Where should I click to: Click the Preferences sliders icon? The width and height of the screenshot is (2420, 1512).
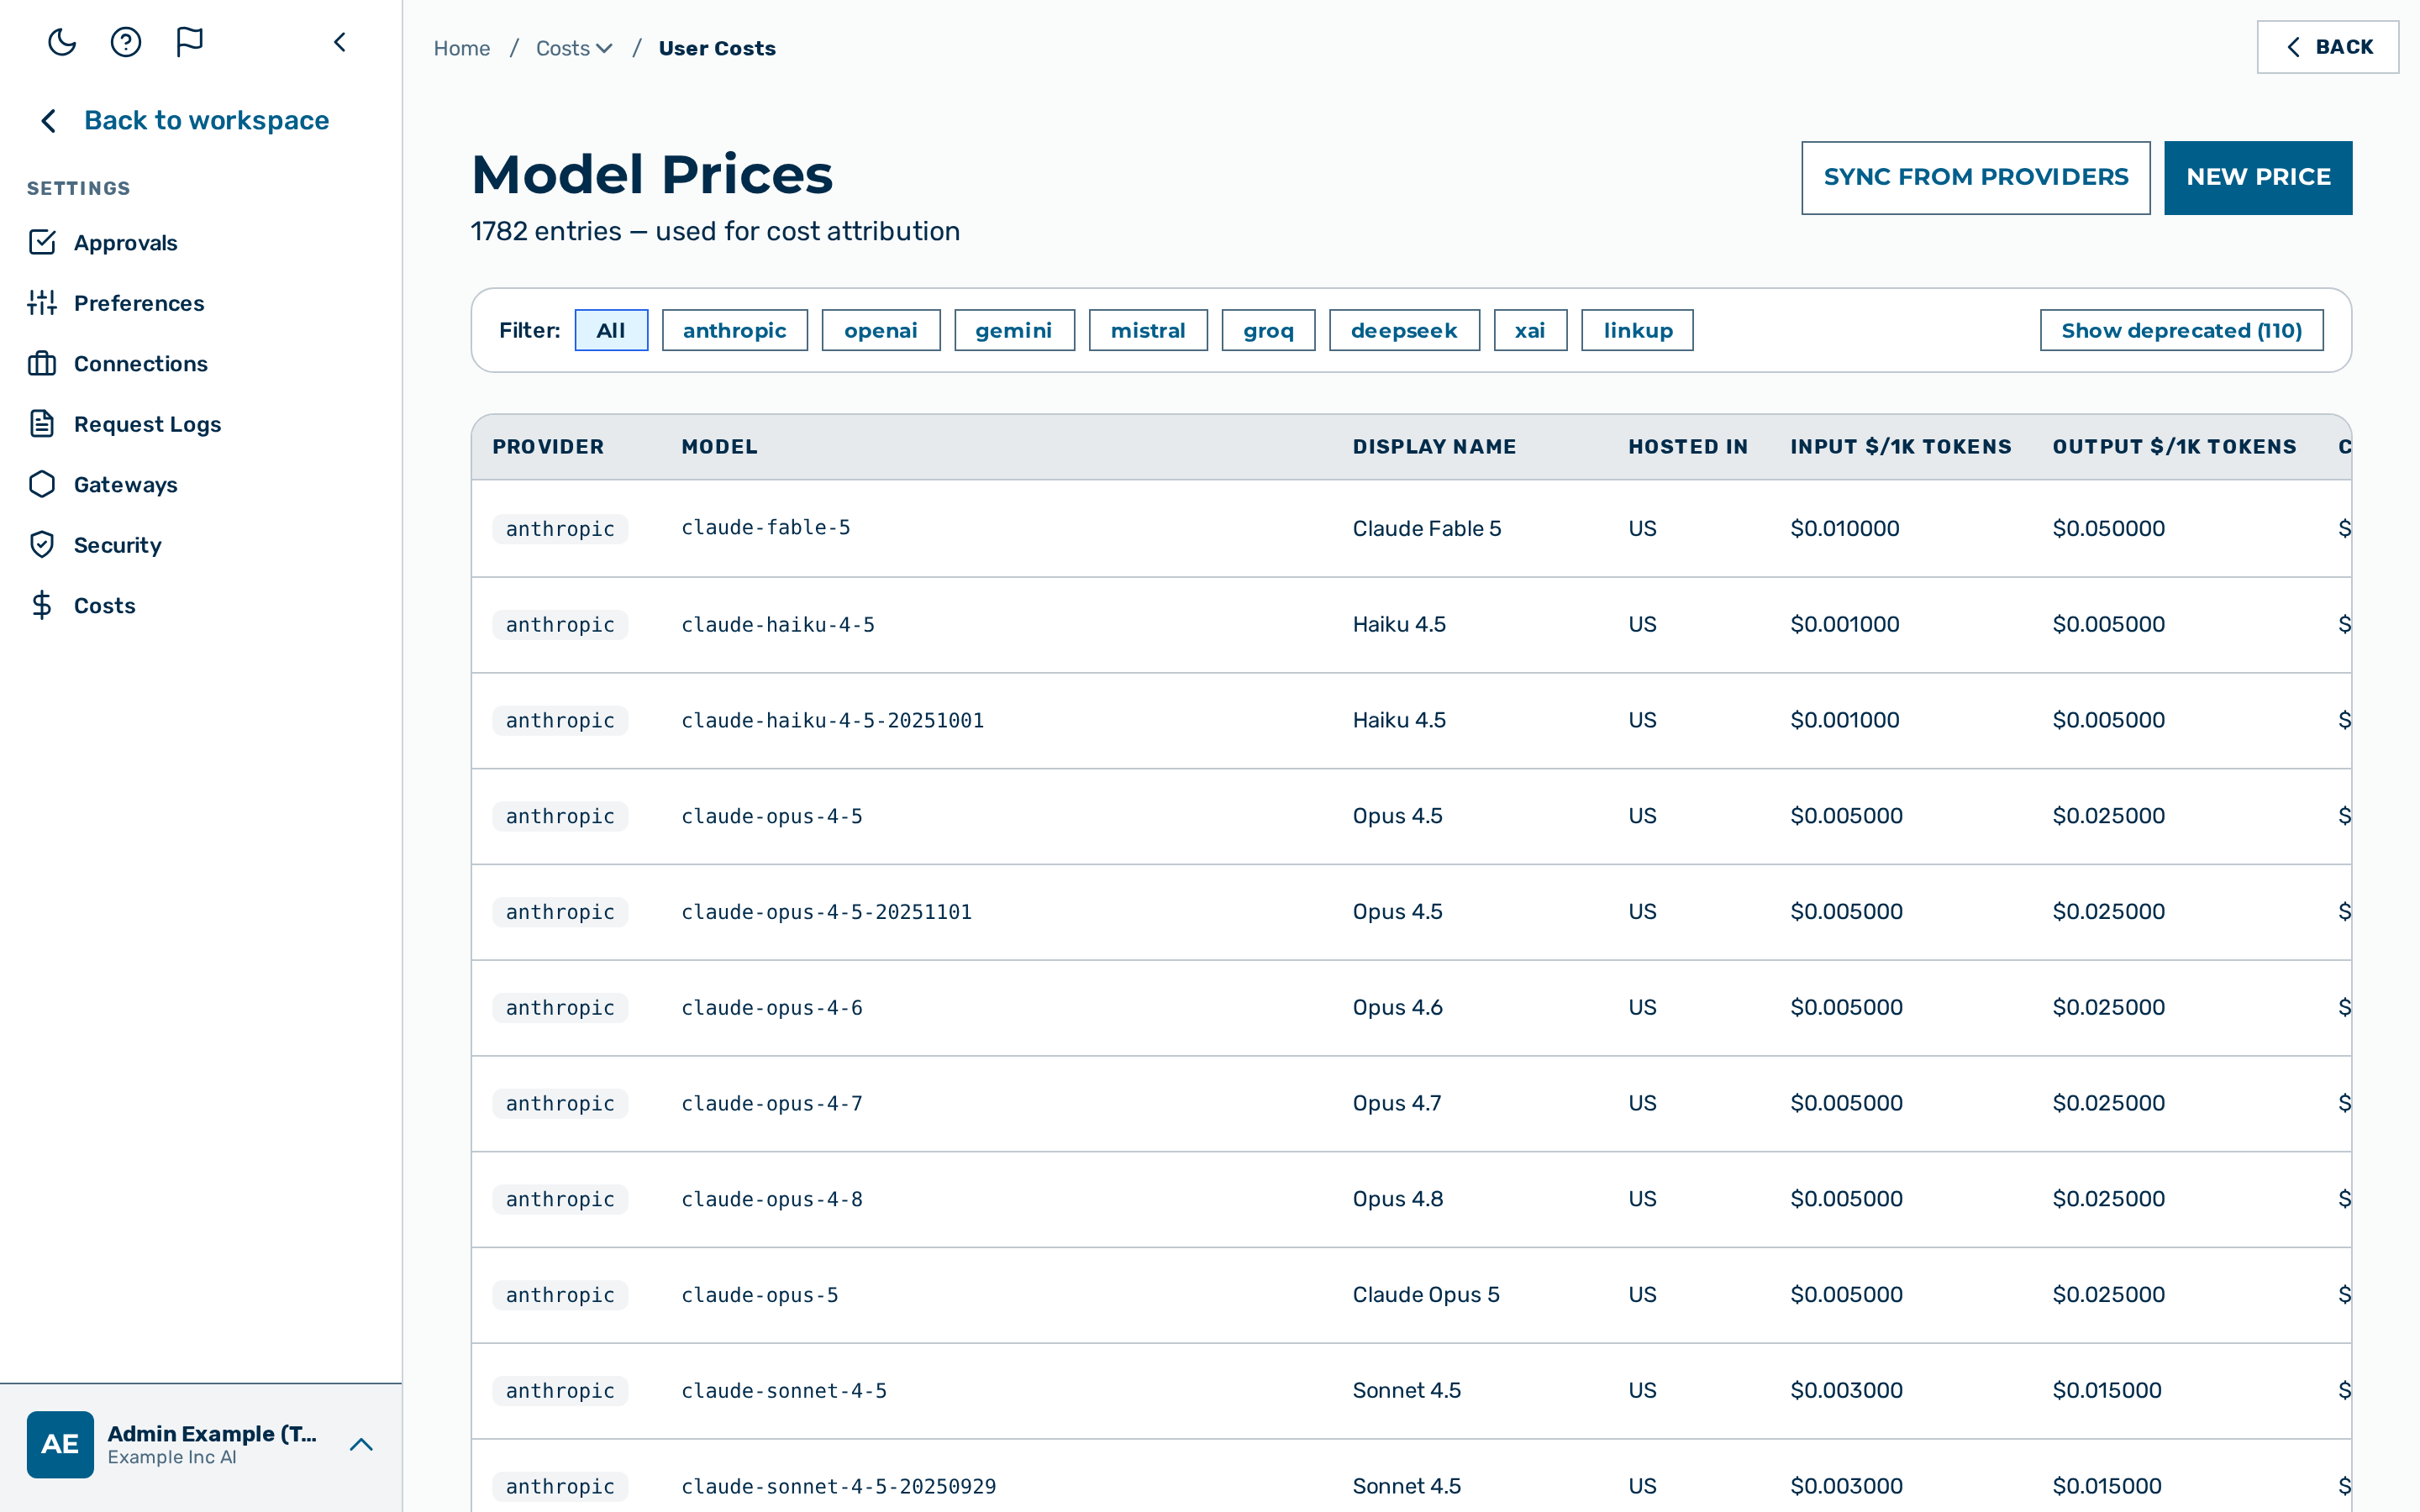42,303
